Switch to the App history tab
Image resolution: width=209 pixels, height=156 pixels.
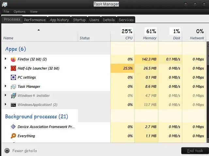(x=59, y=20)
